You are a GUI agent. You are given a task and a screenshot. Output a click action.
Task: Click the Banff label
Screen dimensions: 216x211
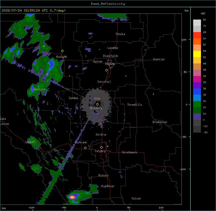click(31, 142)
